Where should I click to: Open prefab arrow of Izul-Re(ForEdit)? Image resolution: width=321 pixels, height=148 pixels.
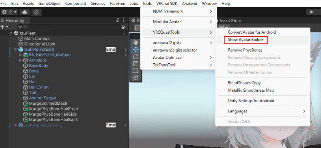[x=126, y=49]
